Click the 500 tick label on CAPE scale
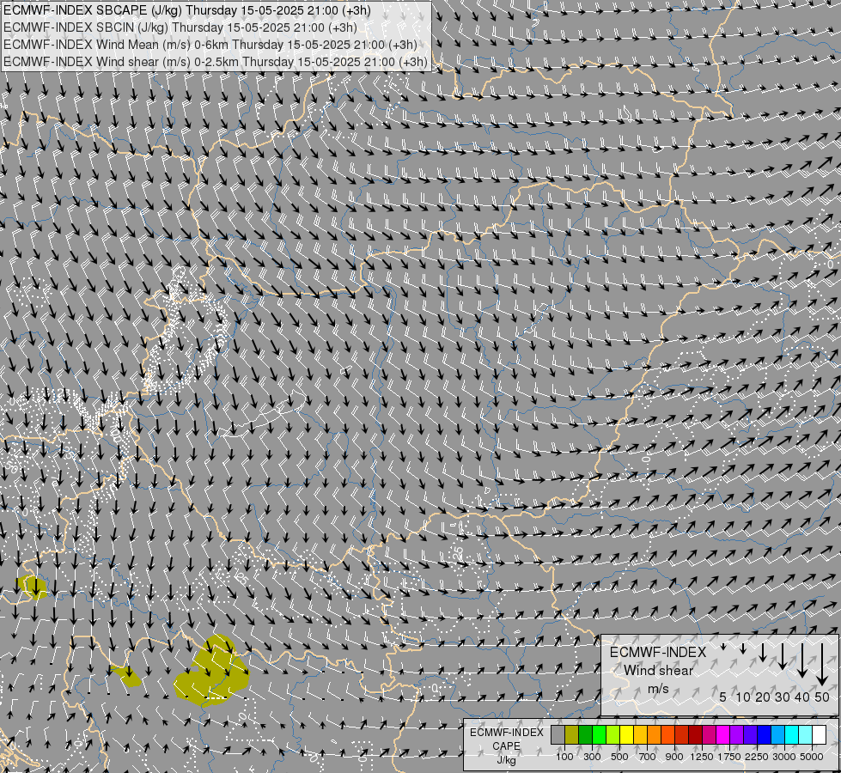841x773 pixels. click(619, 757)
